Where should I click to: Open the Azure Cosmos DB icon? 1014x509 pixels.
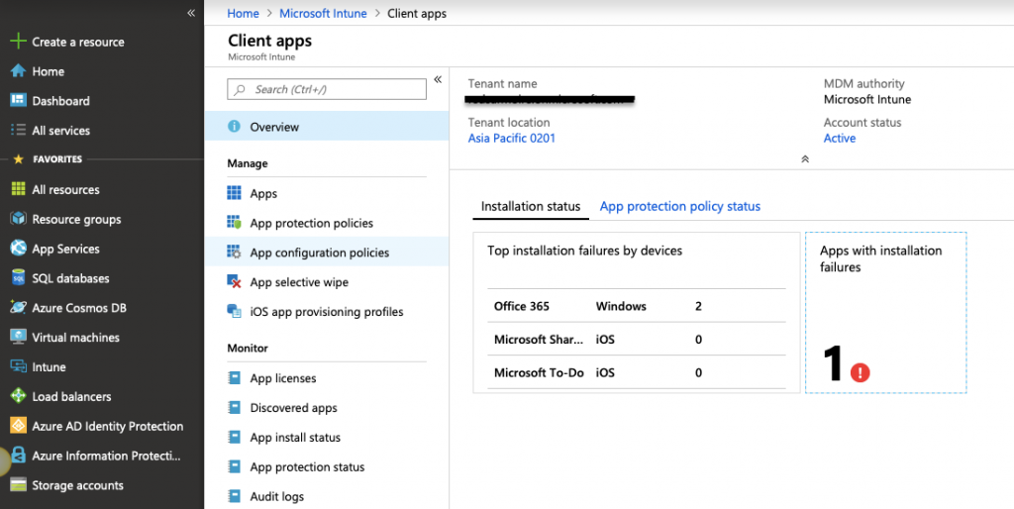[x=17, y=308]
